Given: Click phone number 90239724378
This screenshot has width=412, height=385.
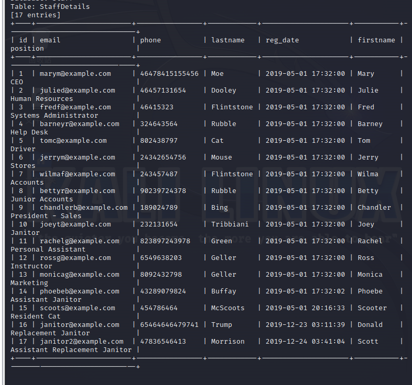Looking at the screenshot, I should pyautogui.click(x=163, y=191).
